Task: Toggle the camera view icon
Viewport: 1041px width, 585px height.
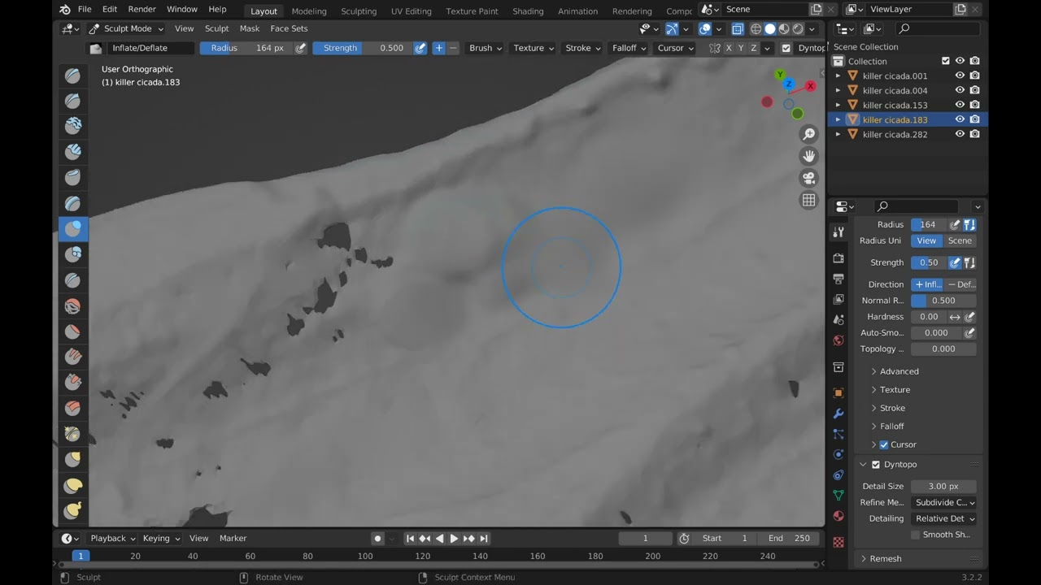Action: click(x=808, y=178)
